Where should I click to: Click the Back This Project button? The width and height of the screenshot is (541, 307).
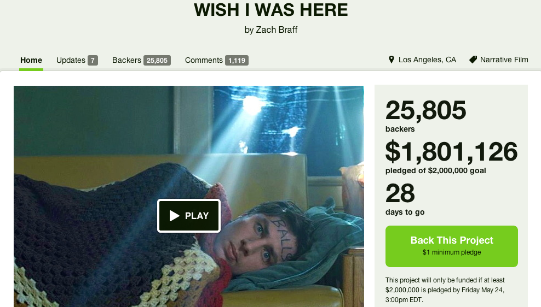(x=452, y=246)
